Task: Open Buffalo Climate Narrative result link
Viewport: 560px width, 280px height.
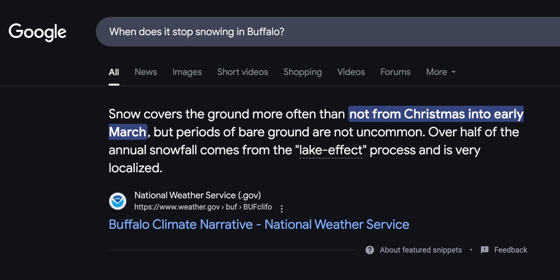Action: [x=259, y=224]
